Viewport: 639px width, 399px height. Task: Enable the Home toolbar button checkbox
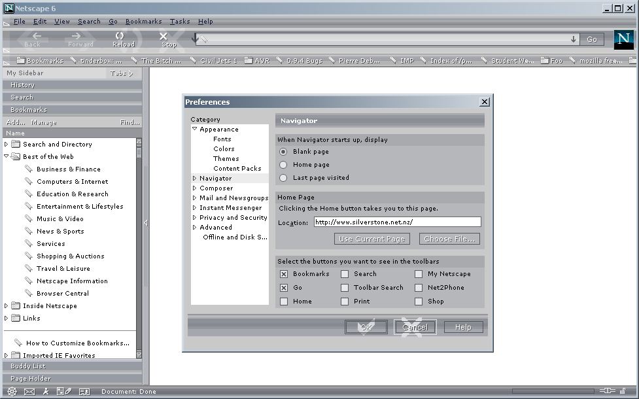(284, 302)
